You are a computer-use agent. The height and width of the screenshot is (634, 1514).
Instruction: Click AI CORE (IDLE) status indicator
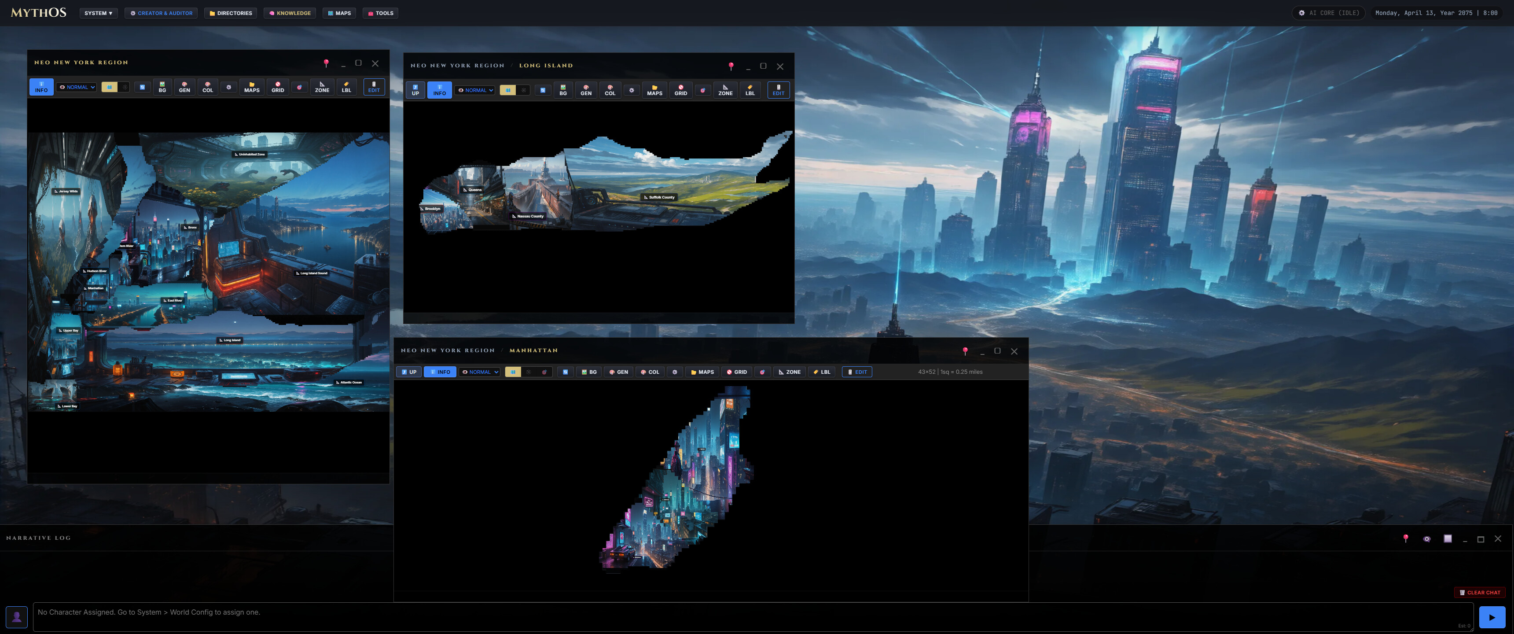[x=1329, y=13]
